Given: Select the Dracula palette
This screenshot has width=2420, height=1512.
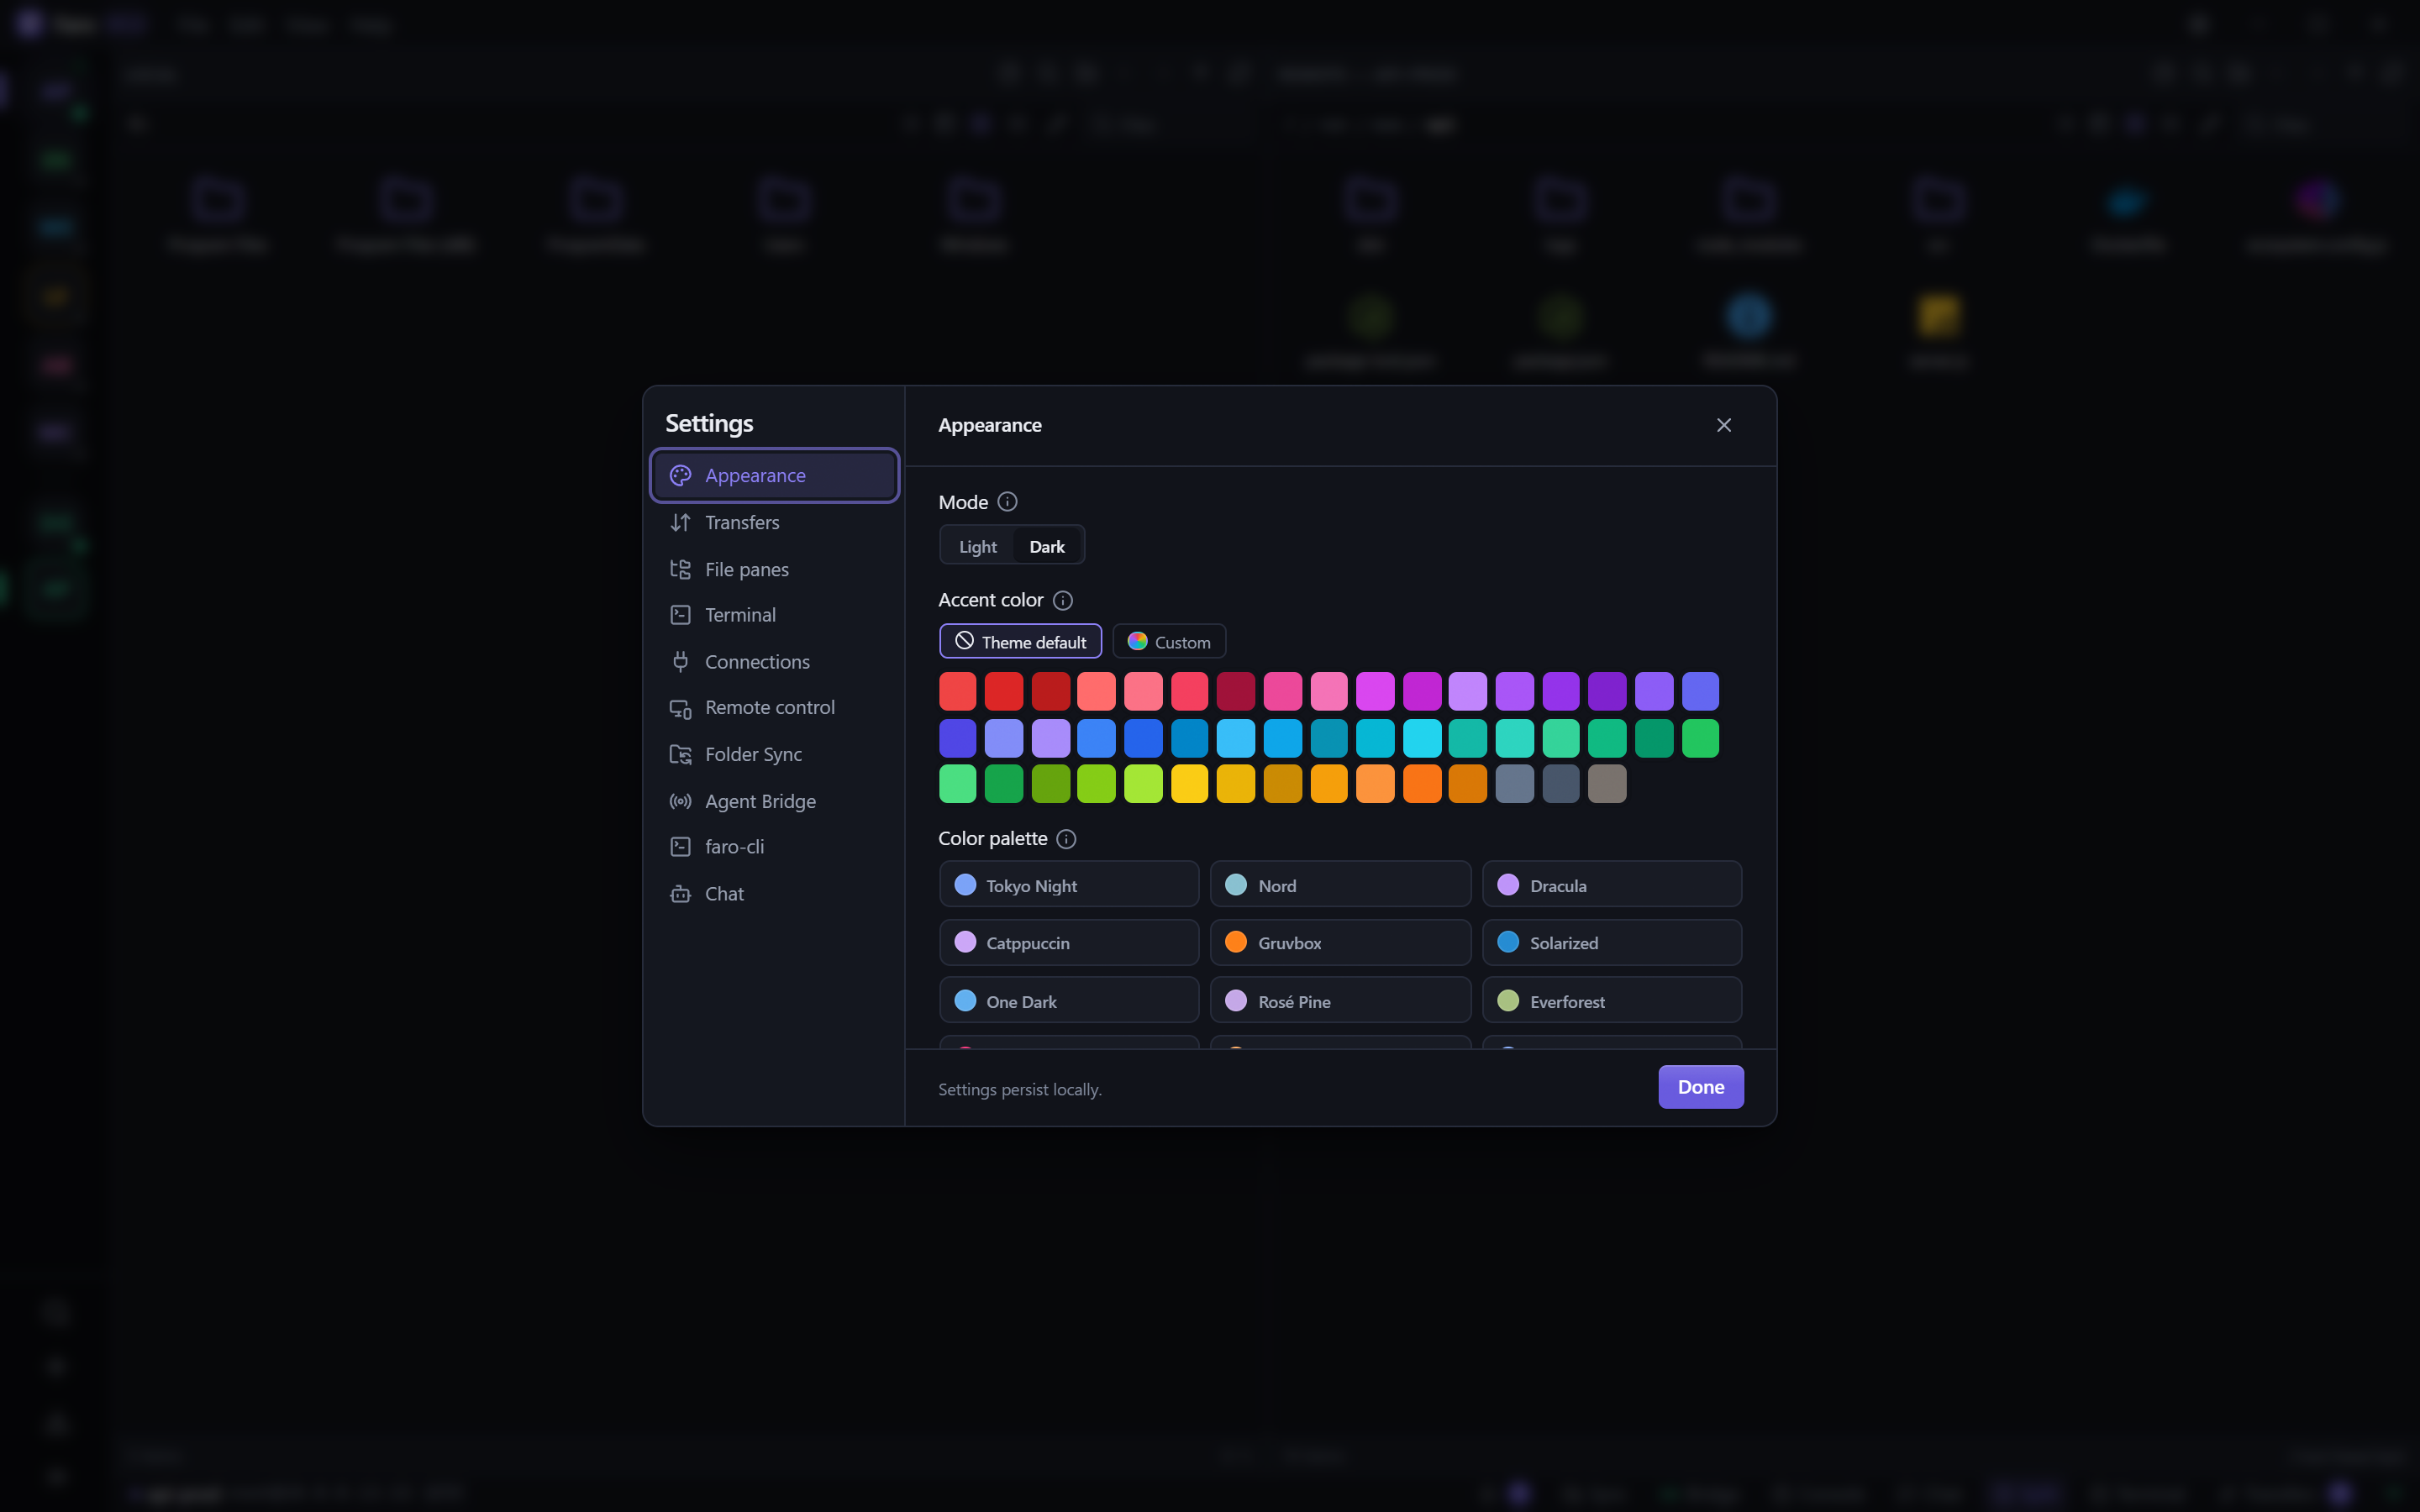Looking at the screenshot, I should 1612,885.
